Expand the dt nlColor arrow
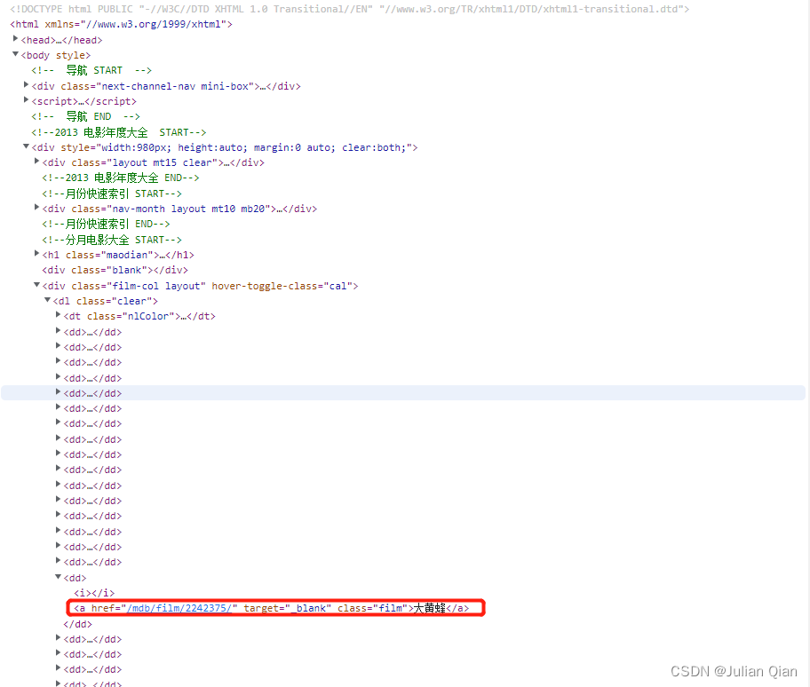This screenshot has height=687, width=810. point(58,315)
